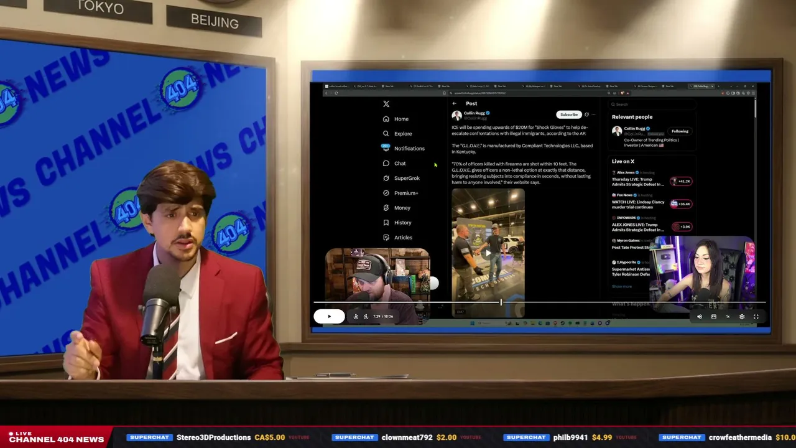The width and height of the screenshot is (796, 448).
Task: Click the 7:29 / 18:06 timestamp
Action: 383,317
